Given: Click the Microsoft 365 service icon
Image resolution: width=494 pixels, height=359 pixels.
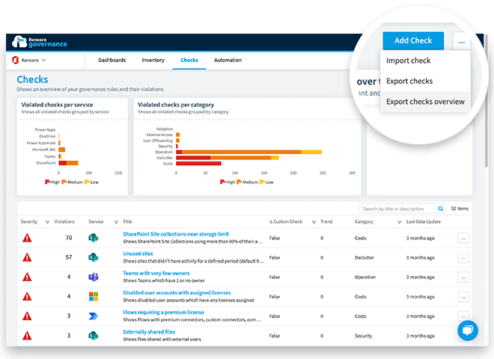Looking at the screenshot, I should [94, 297].
